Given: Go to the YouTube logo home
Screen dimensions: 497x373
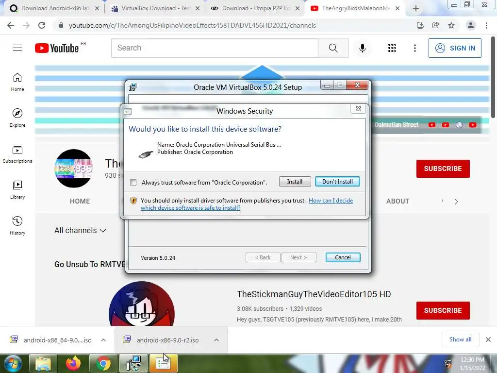Looking at the screenshot, I should (x=57, y=48).
